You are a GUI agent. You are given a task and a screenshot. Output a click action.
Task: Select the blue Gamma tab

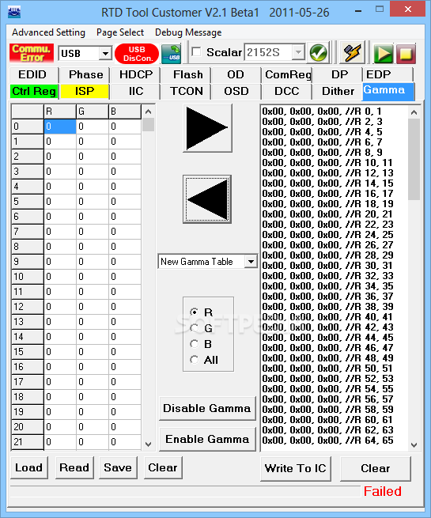388,91
